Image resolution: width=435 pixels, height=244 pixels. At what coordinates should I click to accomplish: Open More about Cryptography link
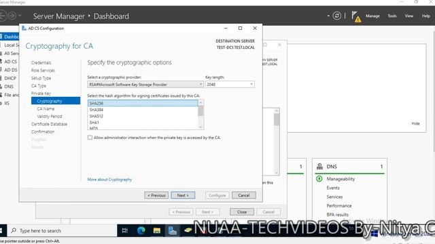tap(109, 180)
